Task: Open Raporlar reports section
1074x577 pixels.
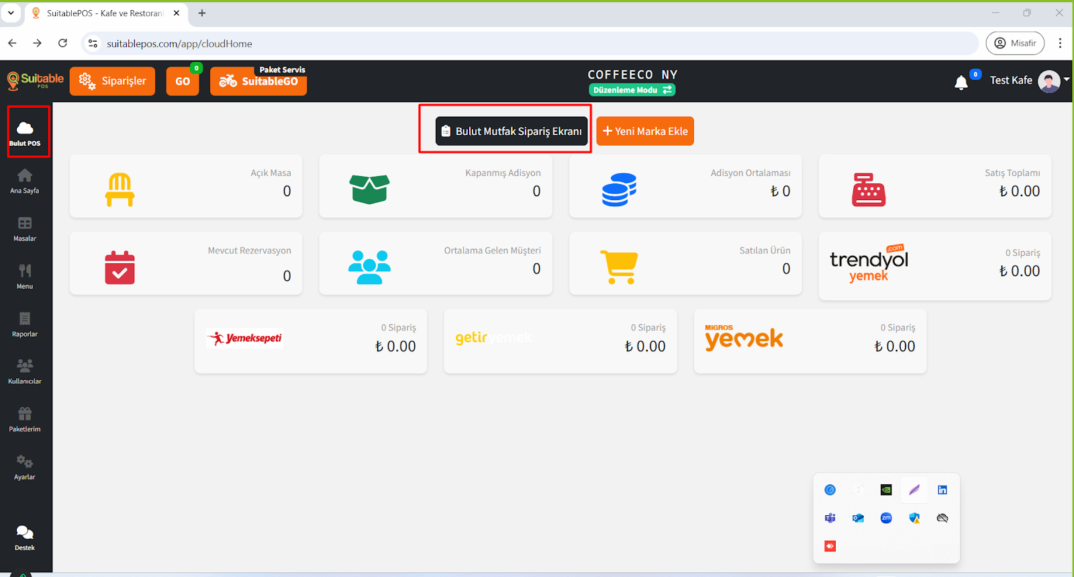Action: coord(25,324)
